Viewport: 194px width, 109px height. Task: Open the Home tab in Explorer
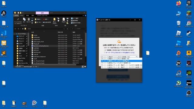(x=22, y=15)
